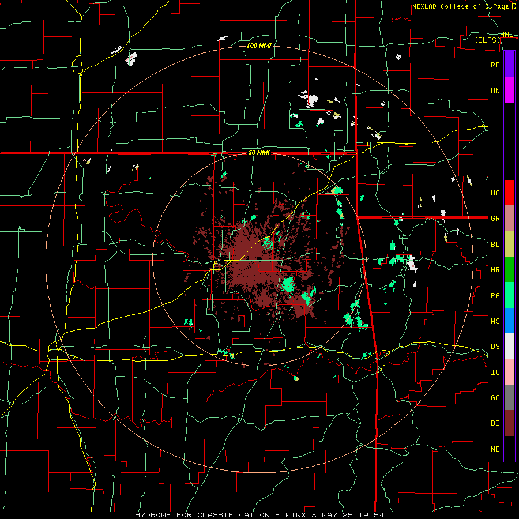
Task: Click the BI legend label
Action: 495,423
